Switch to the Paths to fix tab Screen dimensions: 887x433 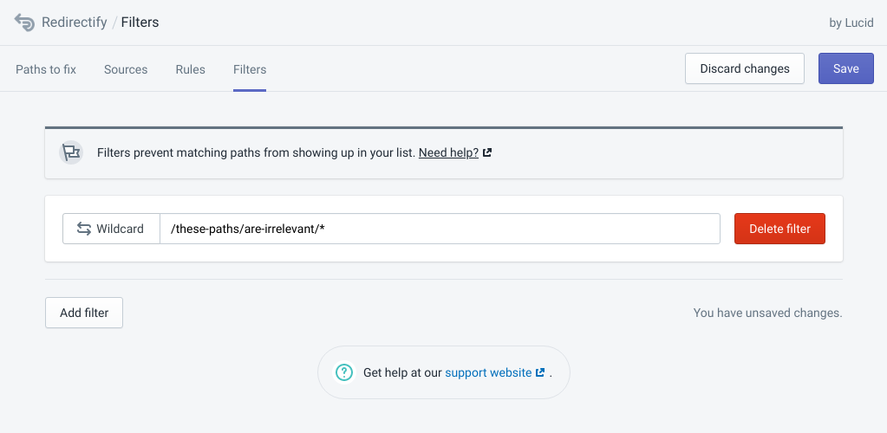46,69
